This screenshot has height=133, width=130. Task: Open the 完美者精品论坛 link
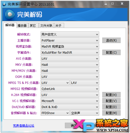coord(24,126)
